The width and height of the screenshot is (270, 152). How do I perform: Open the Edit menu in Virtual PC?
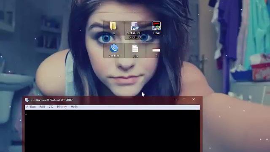tap(42, 107)
